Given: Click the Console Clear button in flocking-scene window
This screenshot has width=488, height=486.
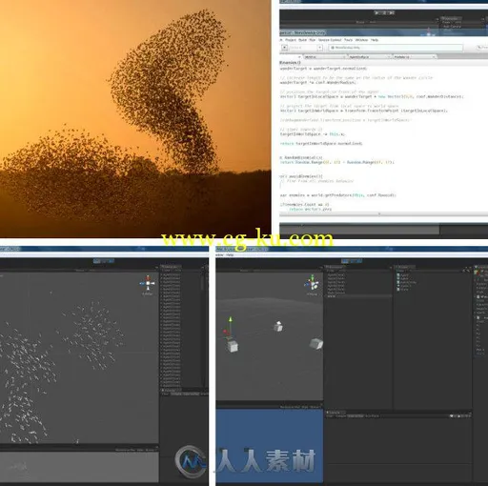Looking at the screenshot, I should click(165, 394).
